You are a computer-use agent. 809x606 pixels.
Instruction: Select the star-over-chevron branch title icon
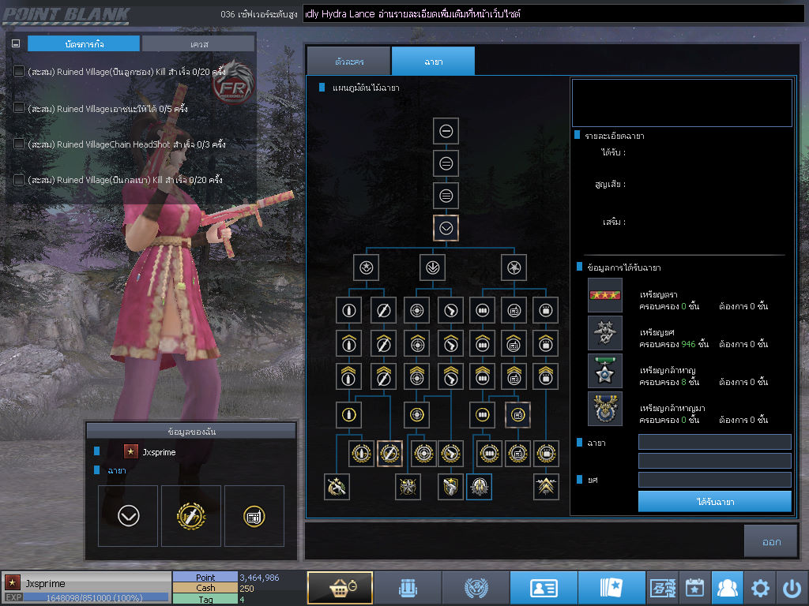click(367, 267)
